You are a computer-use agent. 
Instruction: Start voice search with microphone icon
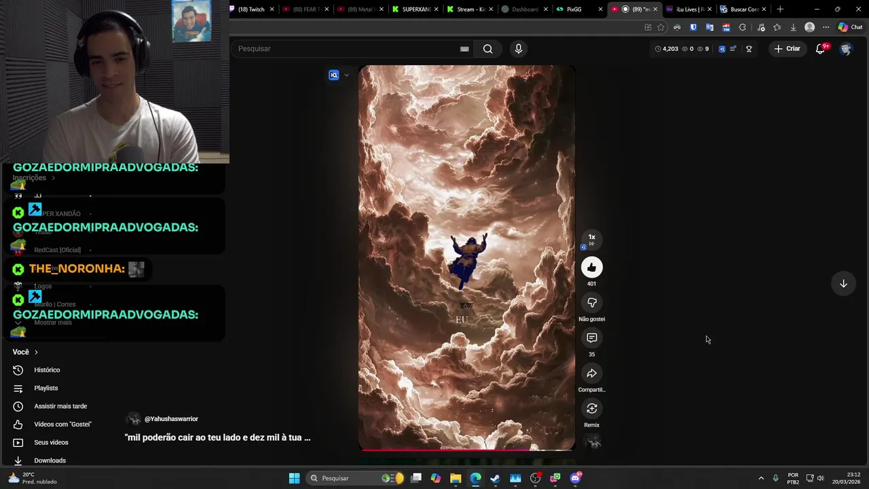[x=519, y=49]
